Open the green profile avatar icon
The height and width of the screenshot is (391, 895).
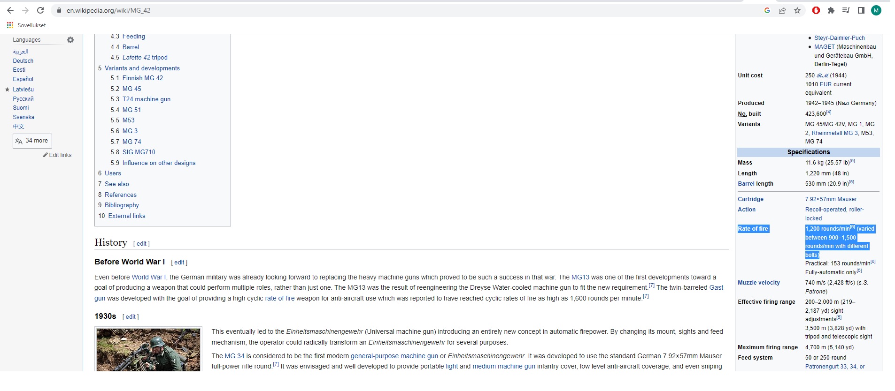click(876, 10)
